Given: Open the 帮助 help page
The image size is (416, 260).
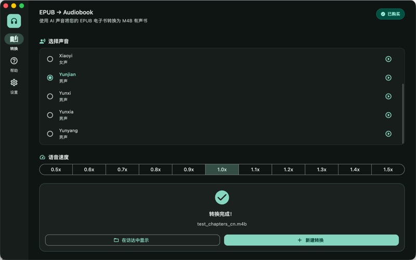Looking at the screenshot, I should tap(14, 64).
